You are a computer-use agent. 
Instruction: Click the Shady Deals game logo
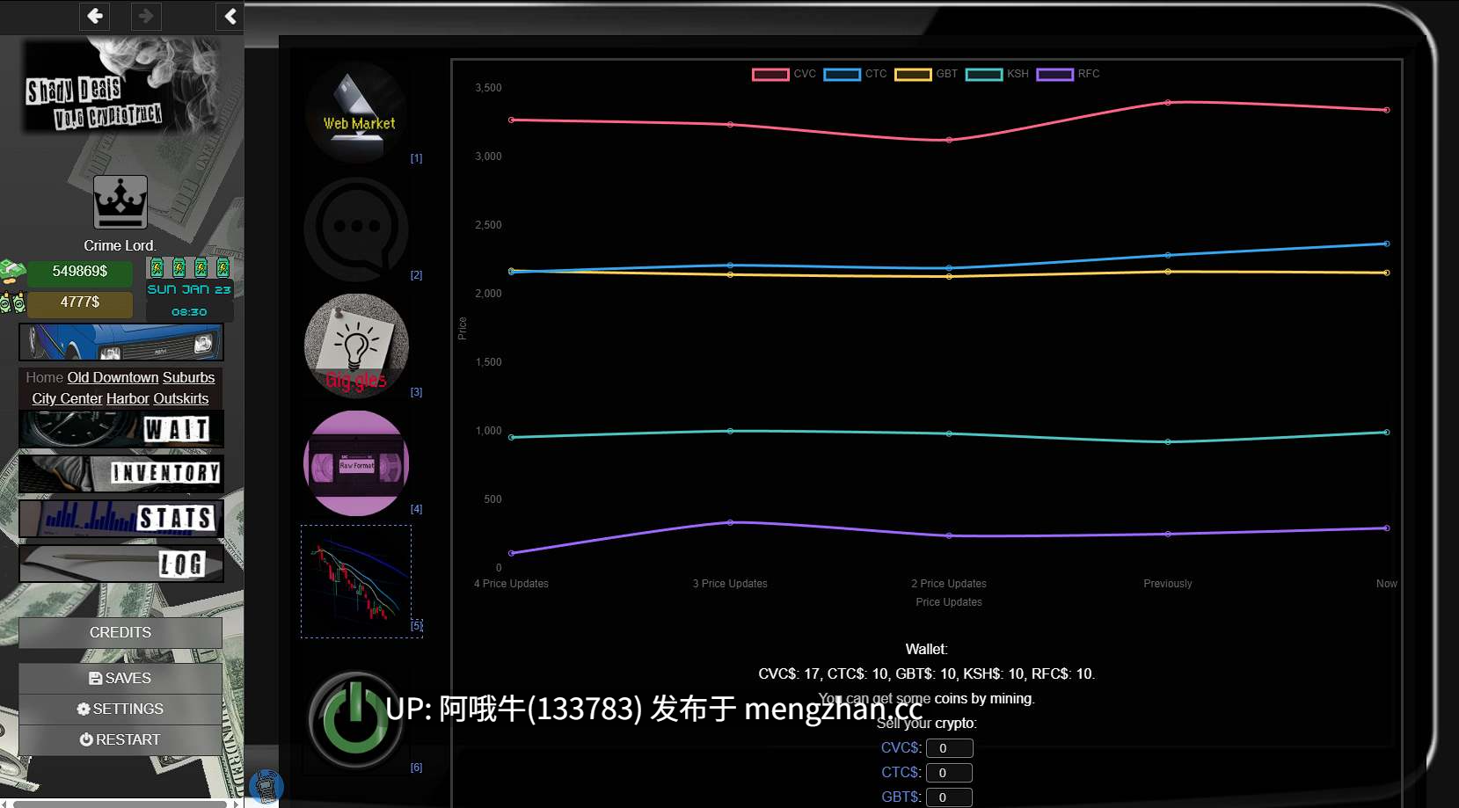pyautogui.click(x=120, y=85)
